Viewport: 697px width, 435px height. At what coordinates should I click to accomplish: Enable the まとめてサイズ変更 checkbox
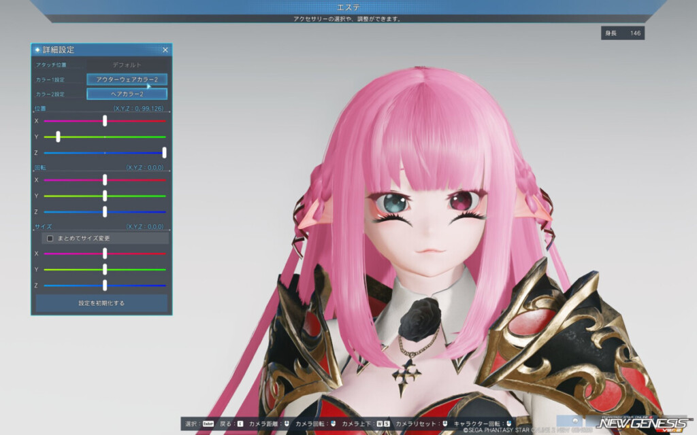pos(49,238)
